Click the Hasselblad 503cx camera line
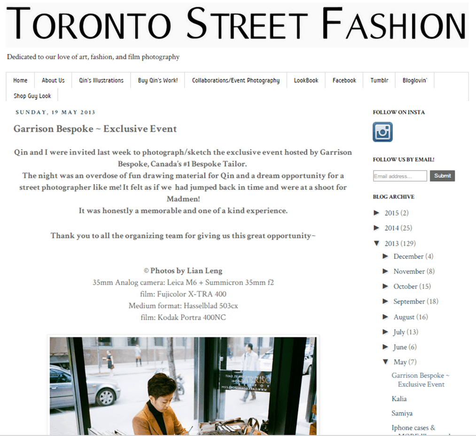The image size is (476, 436). tap(183, 305)
